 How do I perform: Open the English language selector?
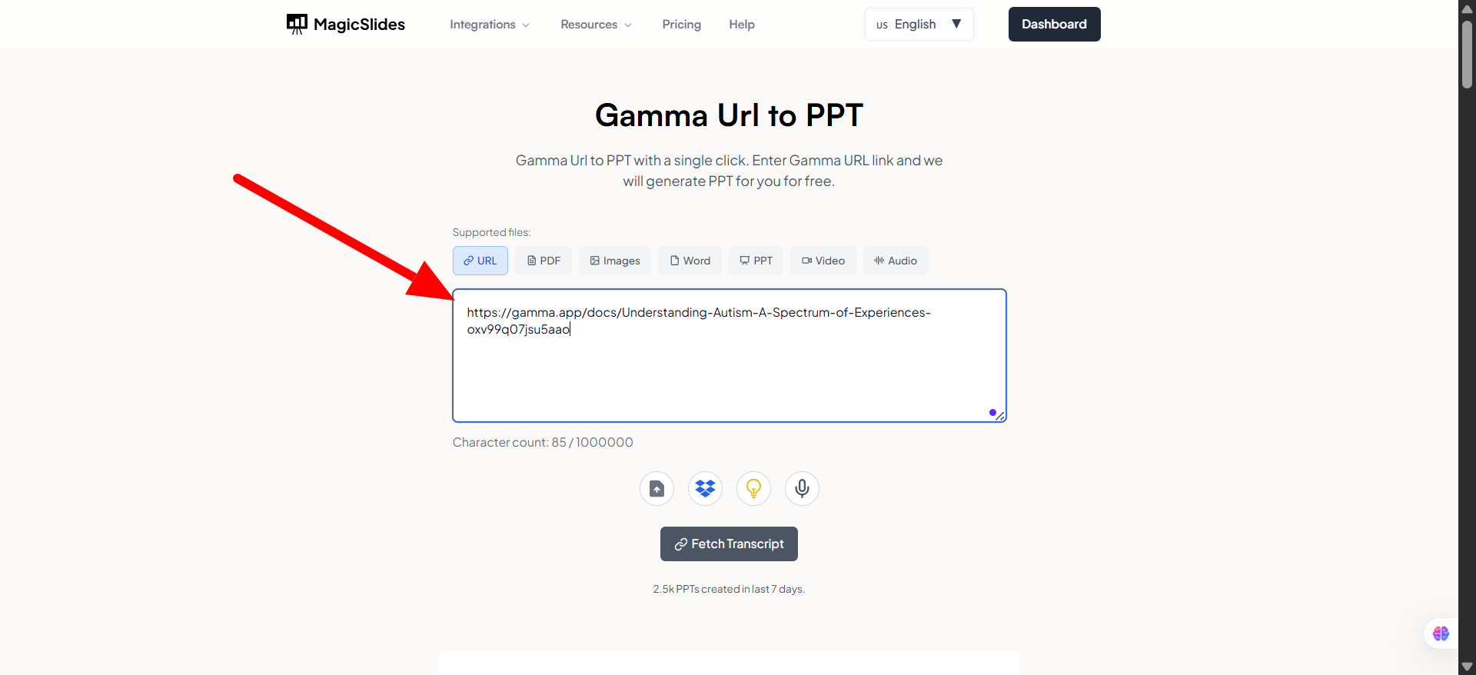pyautogui.click(x=919, y=25)
